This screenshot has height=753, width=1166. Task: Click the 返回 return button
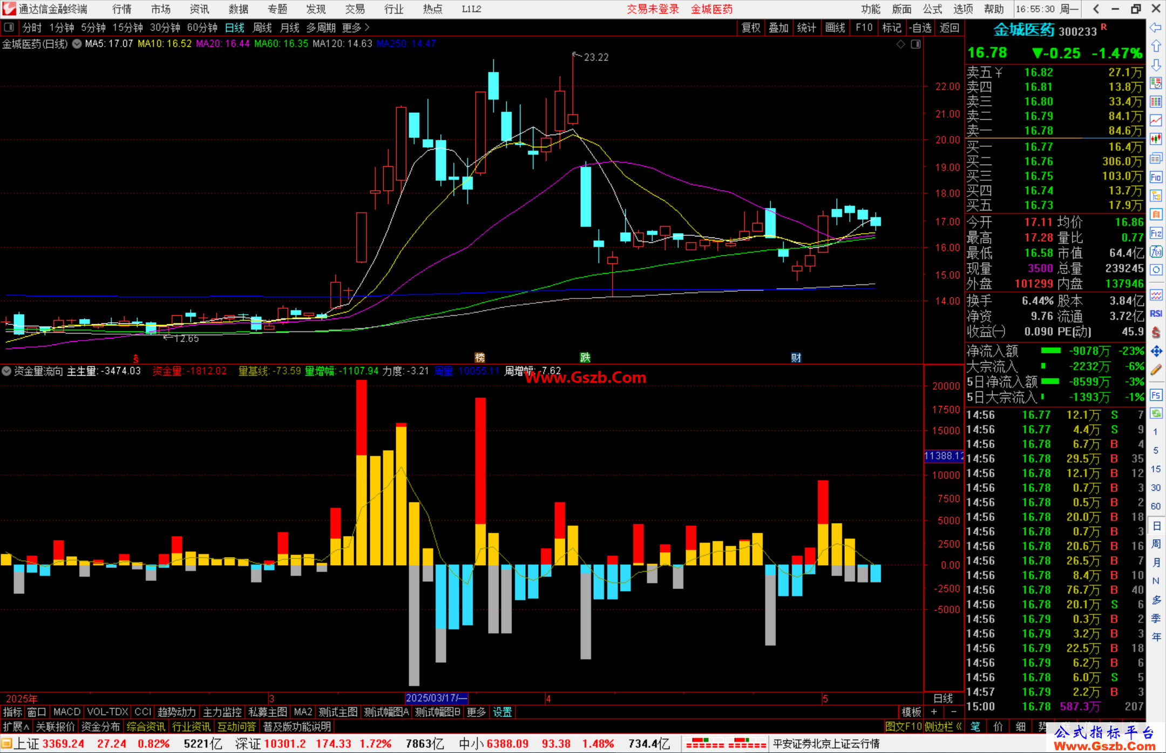point(949,28)
